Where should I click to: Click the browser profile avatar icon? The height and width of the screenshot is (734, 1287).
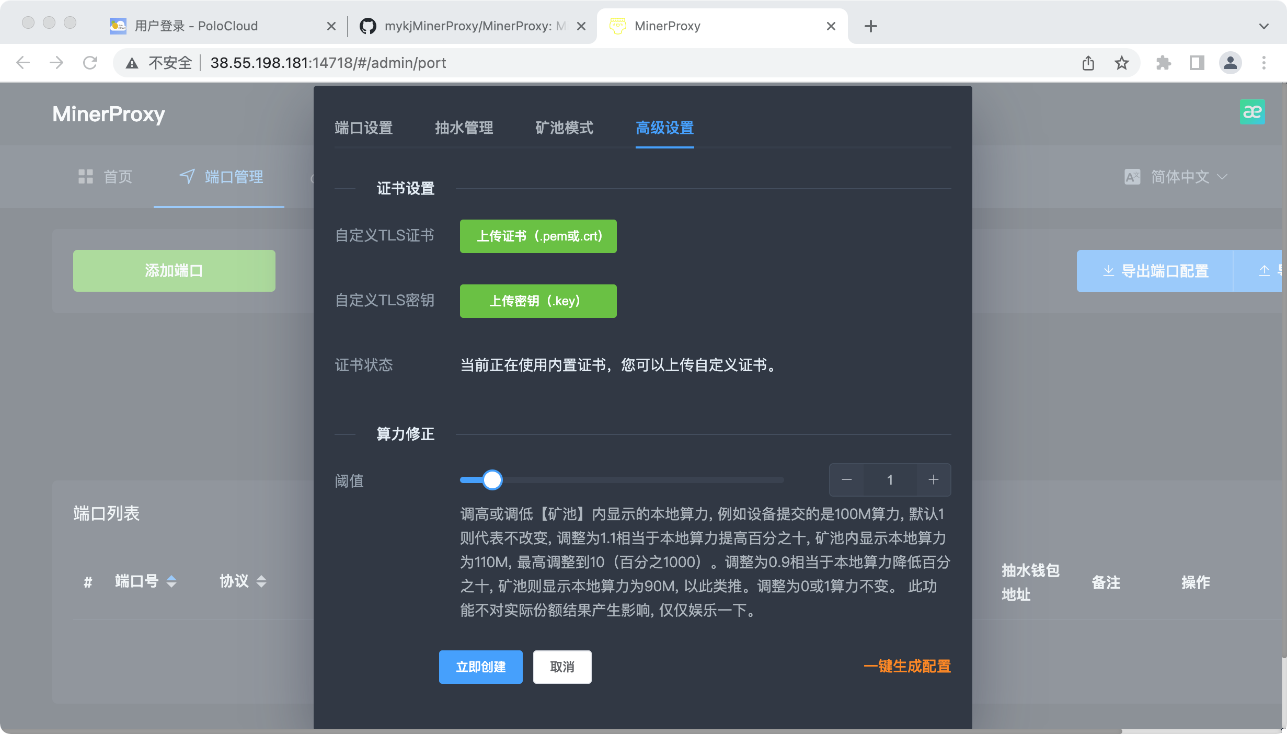coord(1230,63)
